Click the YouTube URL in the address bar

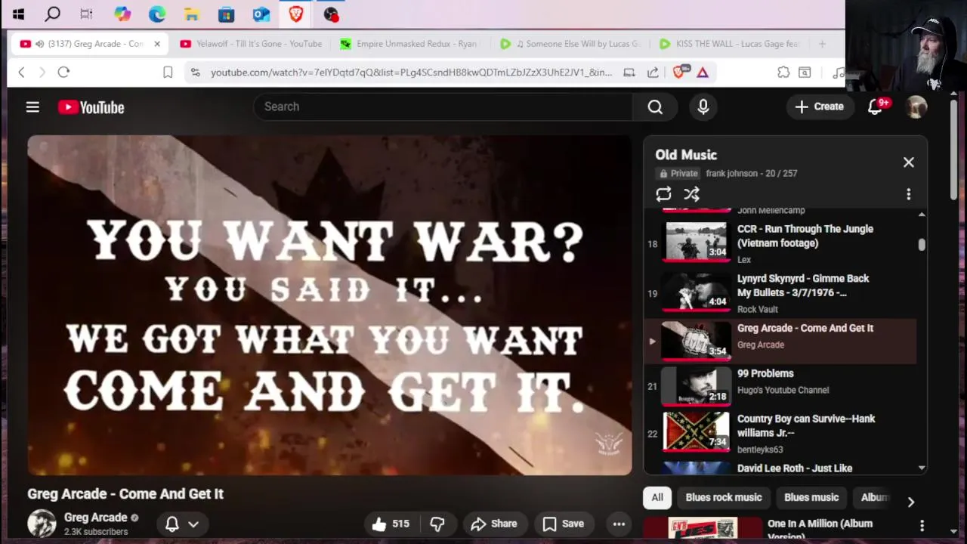pyautogui.click(x=411, y=72)
